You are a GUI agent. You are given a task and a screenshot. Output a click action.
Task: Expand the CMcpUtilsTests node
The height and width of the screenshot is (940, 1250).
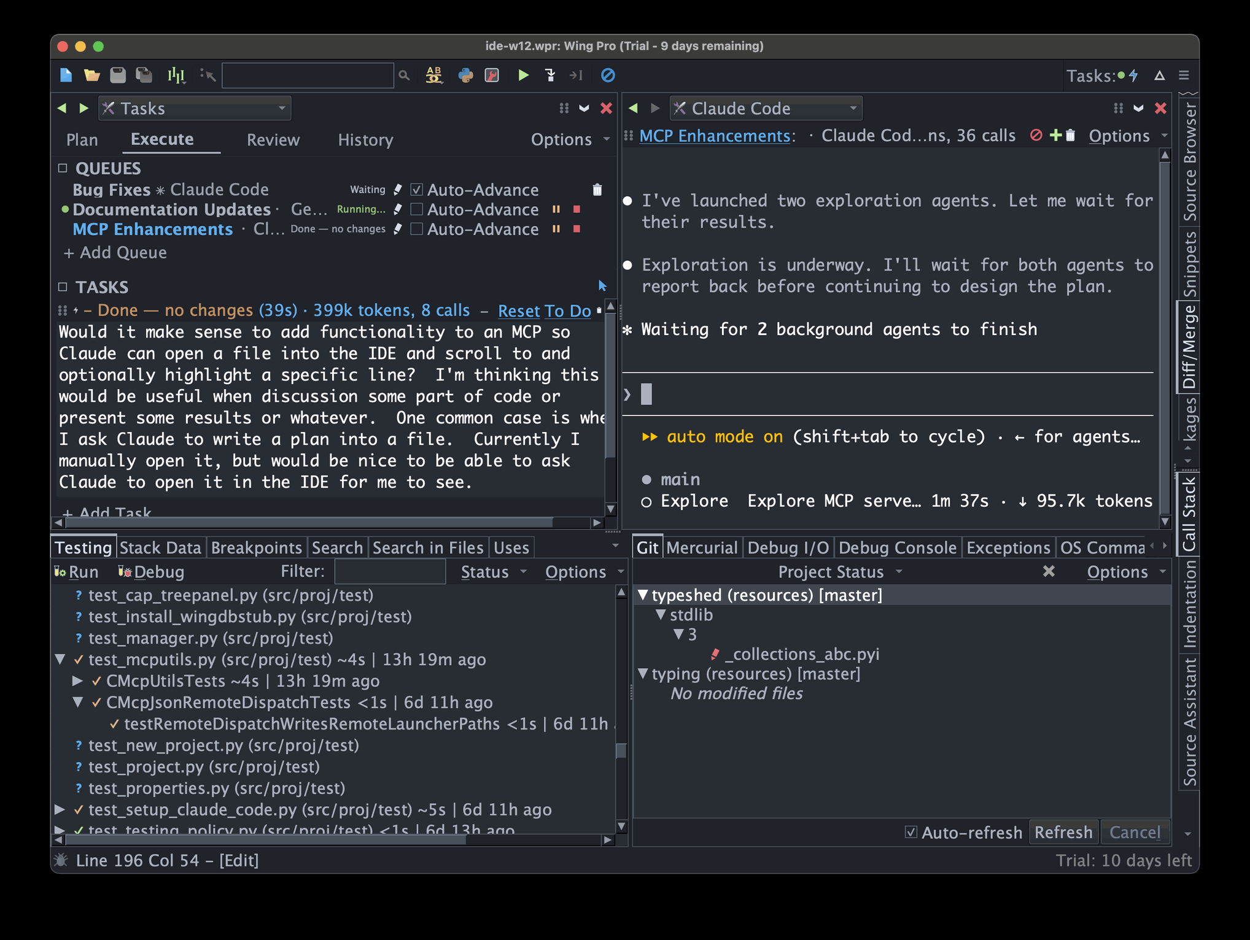click(x=77, y=681)
